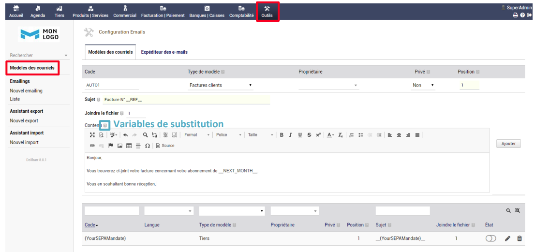Click the insert link icon in editor
Image resolution: width=535 pixels, height=252 pixels.
tap(92, 146)
